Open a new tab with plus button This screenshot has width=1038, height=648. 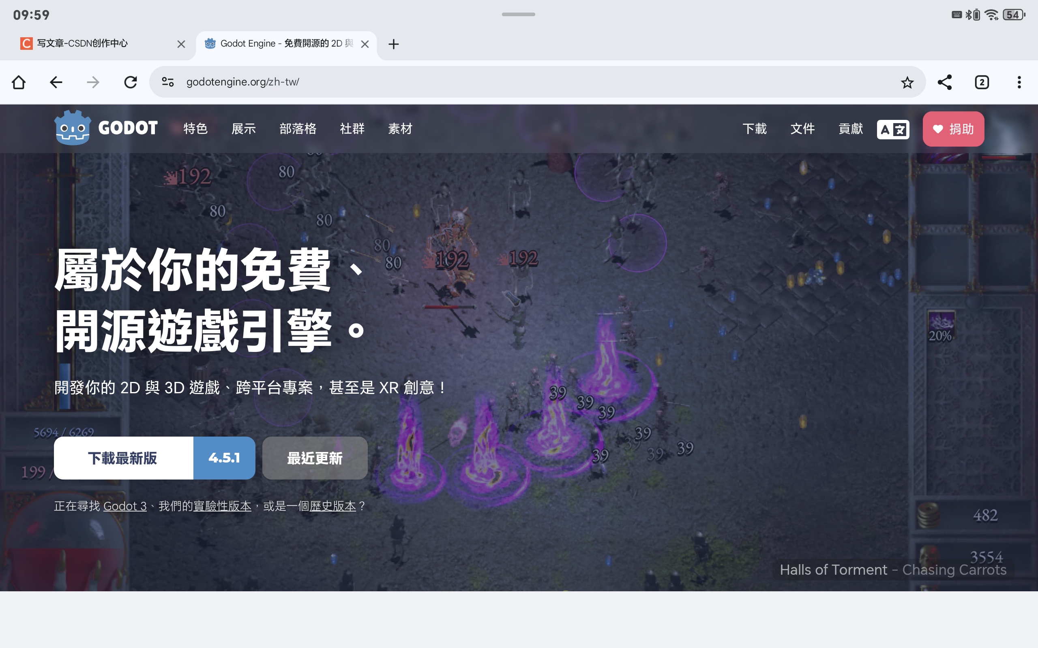[x=393, y=44]
